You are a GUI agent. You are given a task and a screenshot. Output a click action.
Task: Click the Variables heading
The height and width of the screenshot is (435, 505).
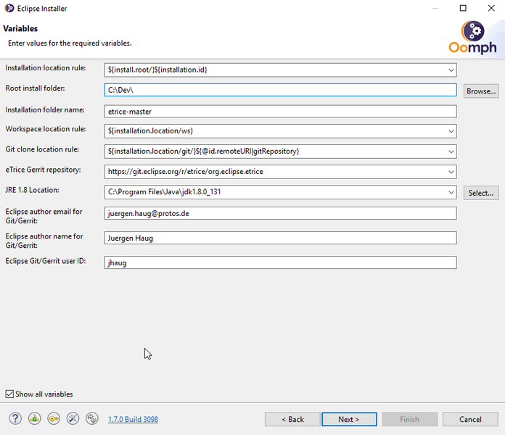(20, 28)
